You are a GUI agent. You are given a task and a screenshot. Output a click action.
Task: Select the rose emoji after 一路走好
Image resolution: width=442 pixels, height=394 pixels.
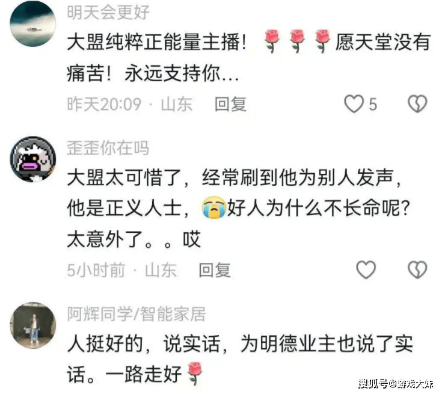point(194,374)
